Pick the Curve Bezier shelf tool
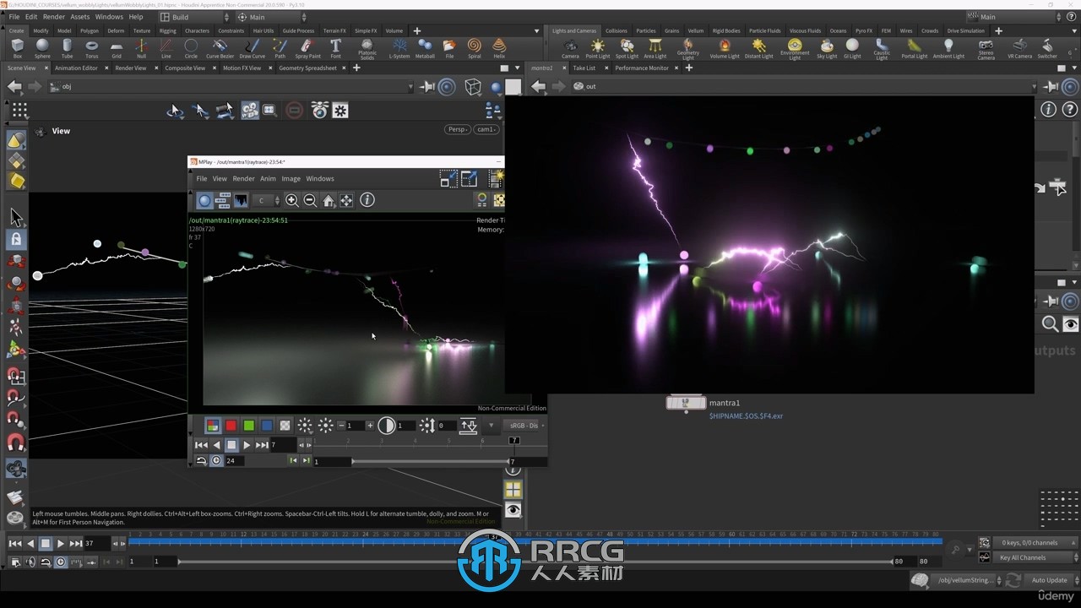 pos(220,48)
